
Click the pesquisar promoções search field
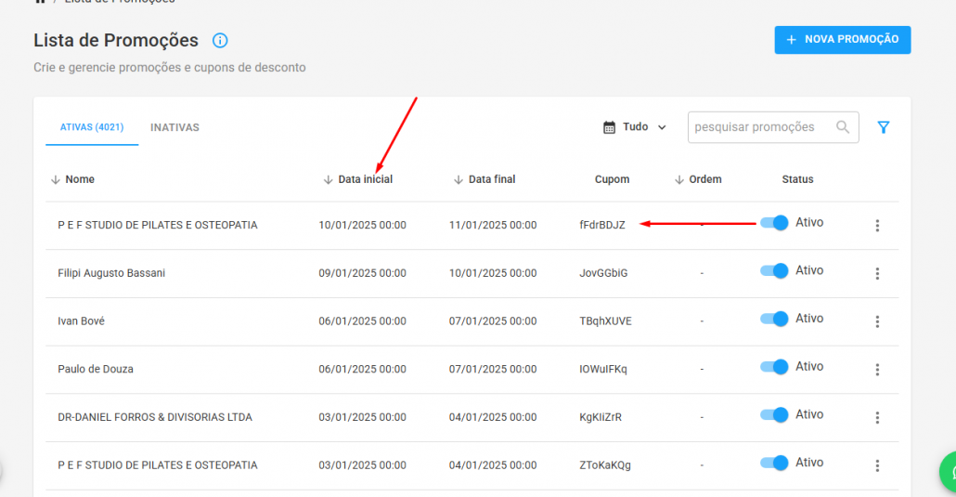[761, 127]
